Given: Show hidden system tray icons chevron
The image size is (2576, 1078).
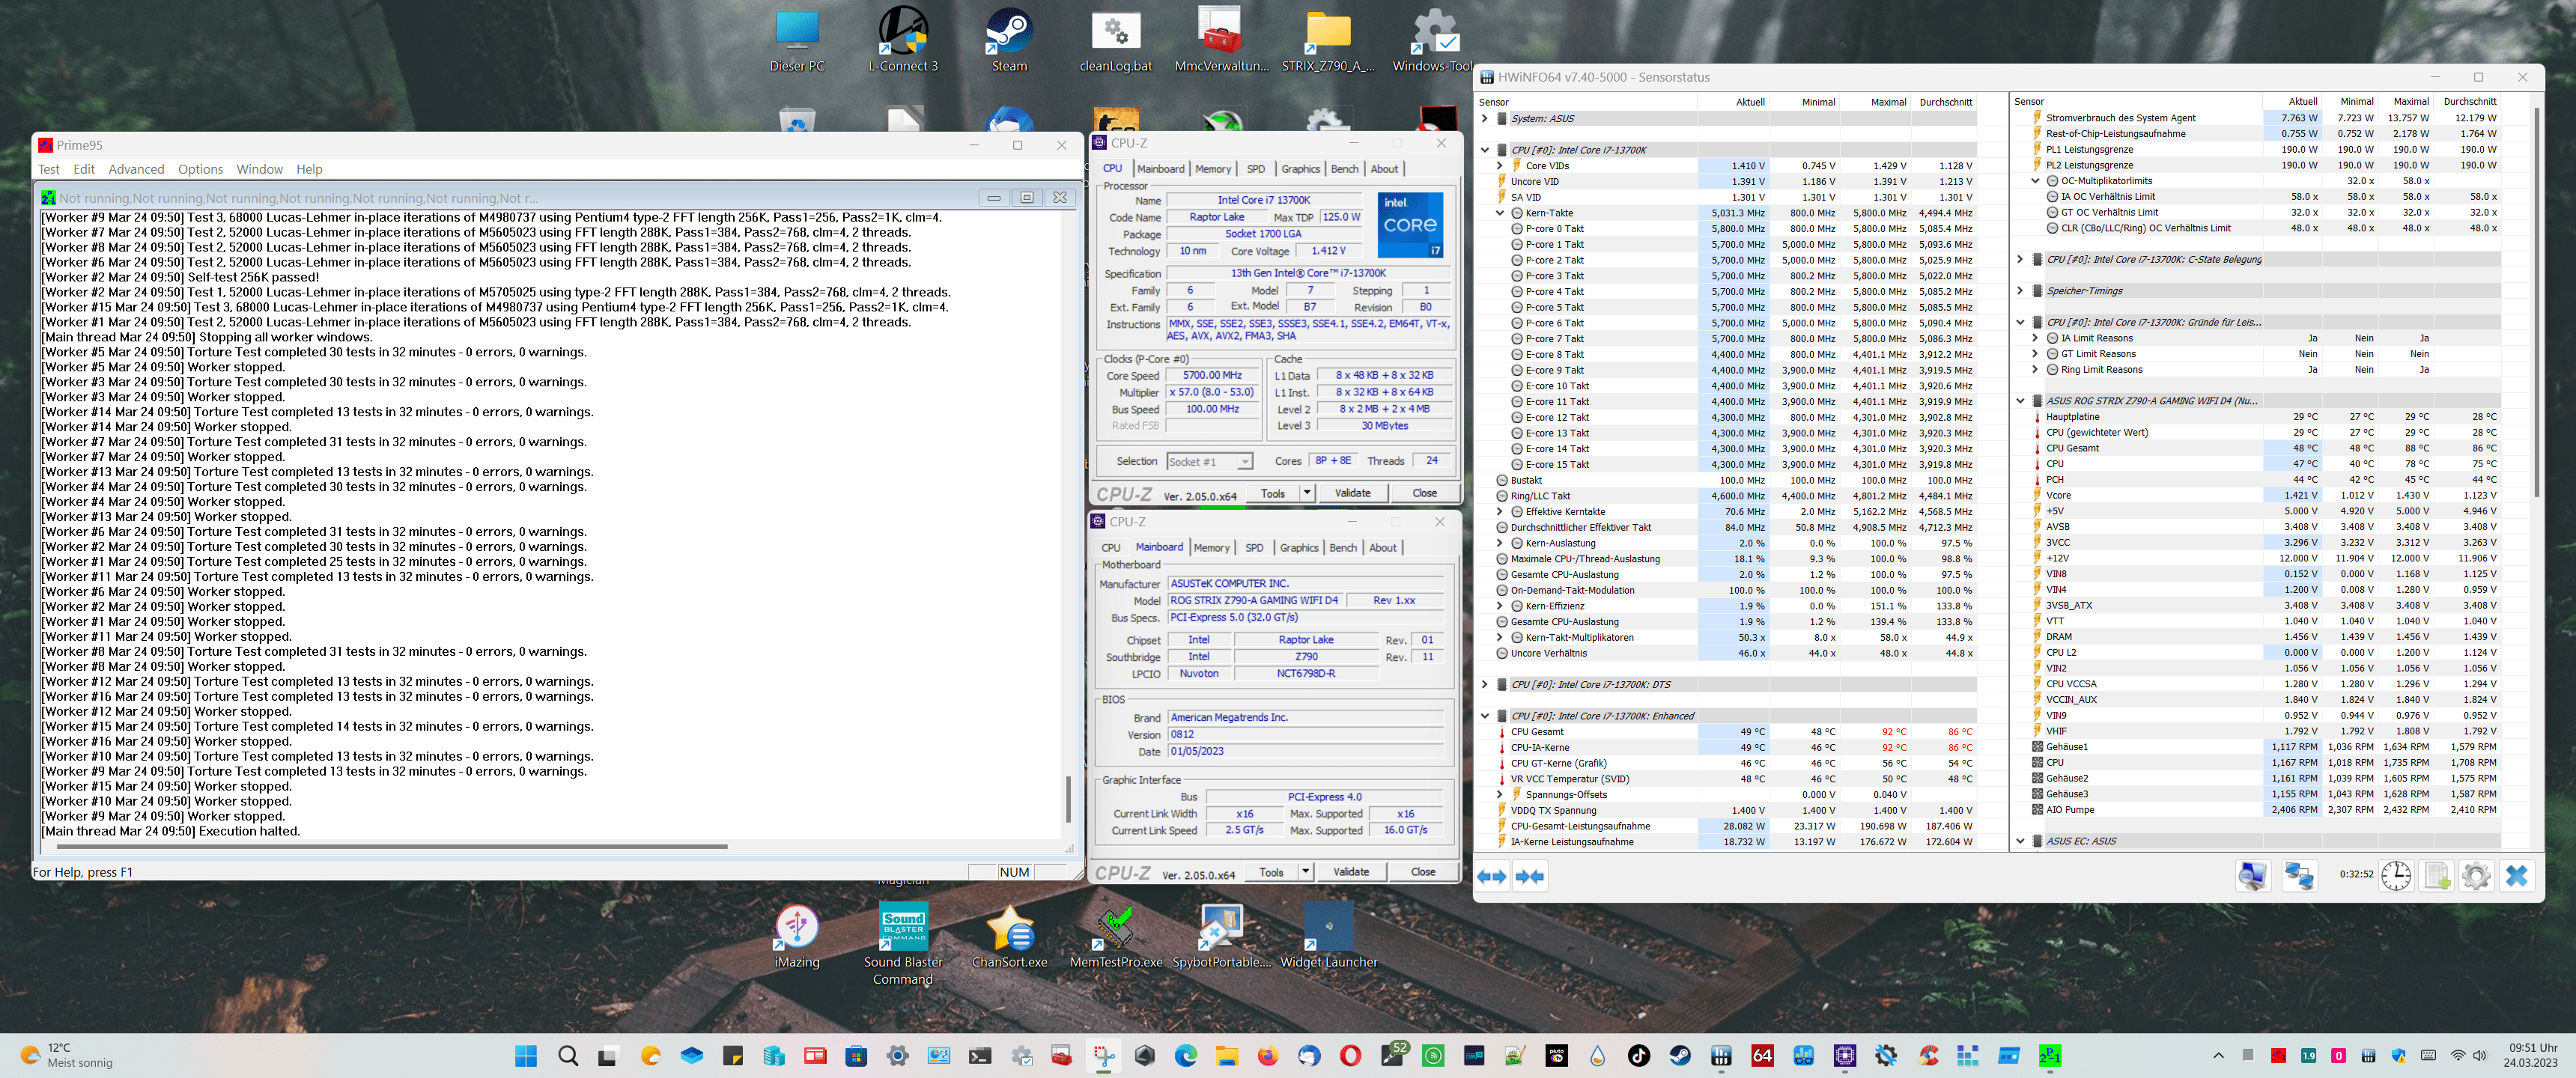Looking at the screenshot, I should (2218, 1055).
